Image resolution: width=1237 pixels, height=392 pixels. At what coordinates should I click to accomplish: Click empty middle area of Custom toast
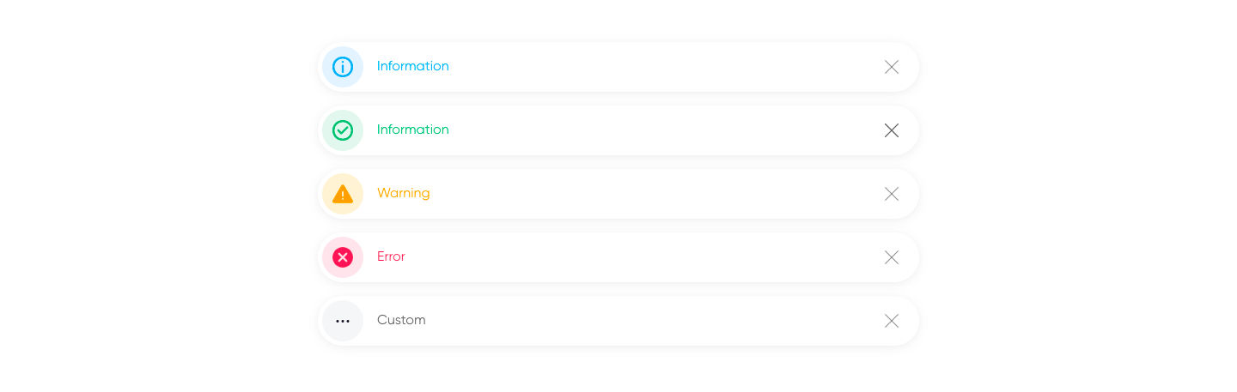[x=653, y=321]
